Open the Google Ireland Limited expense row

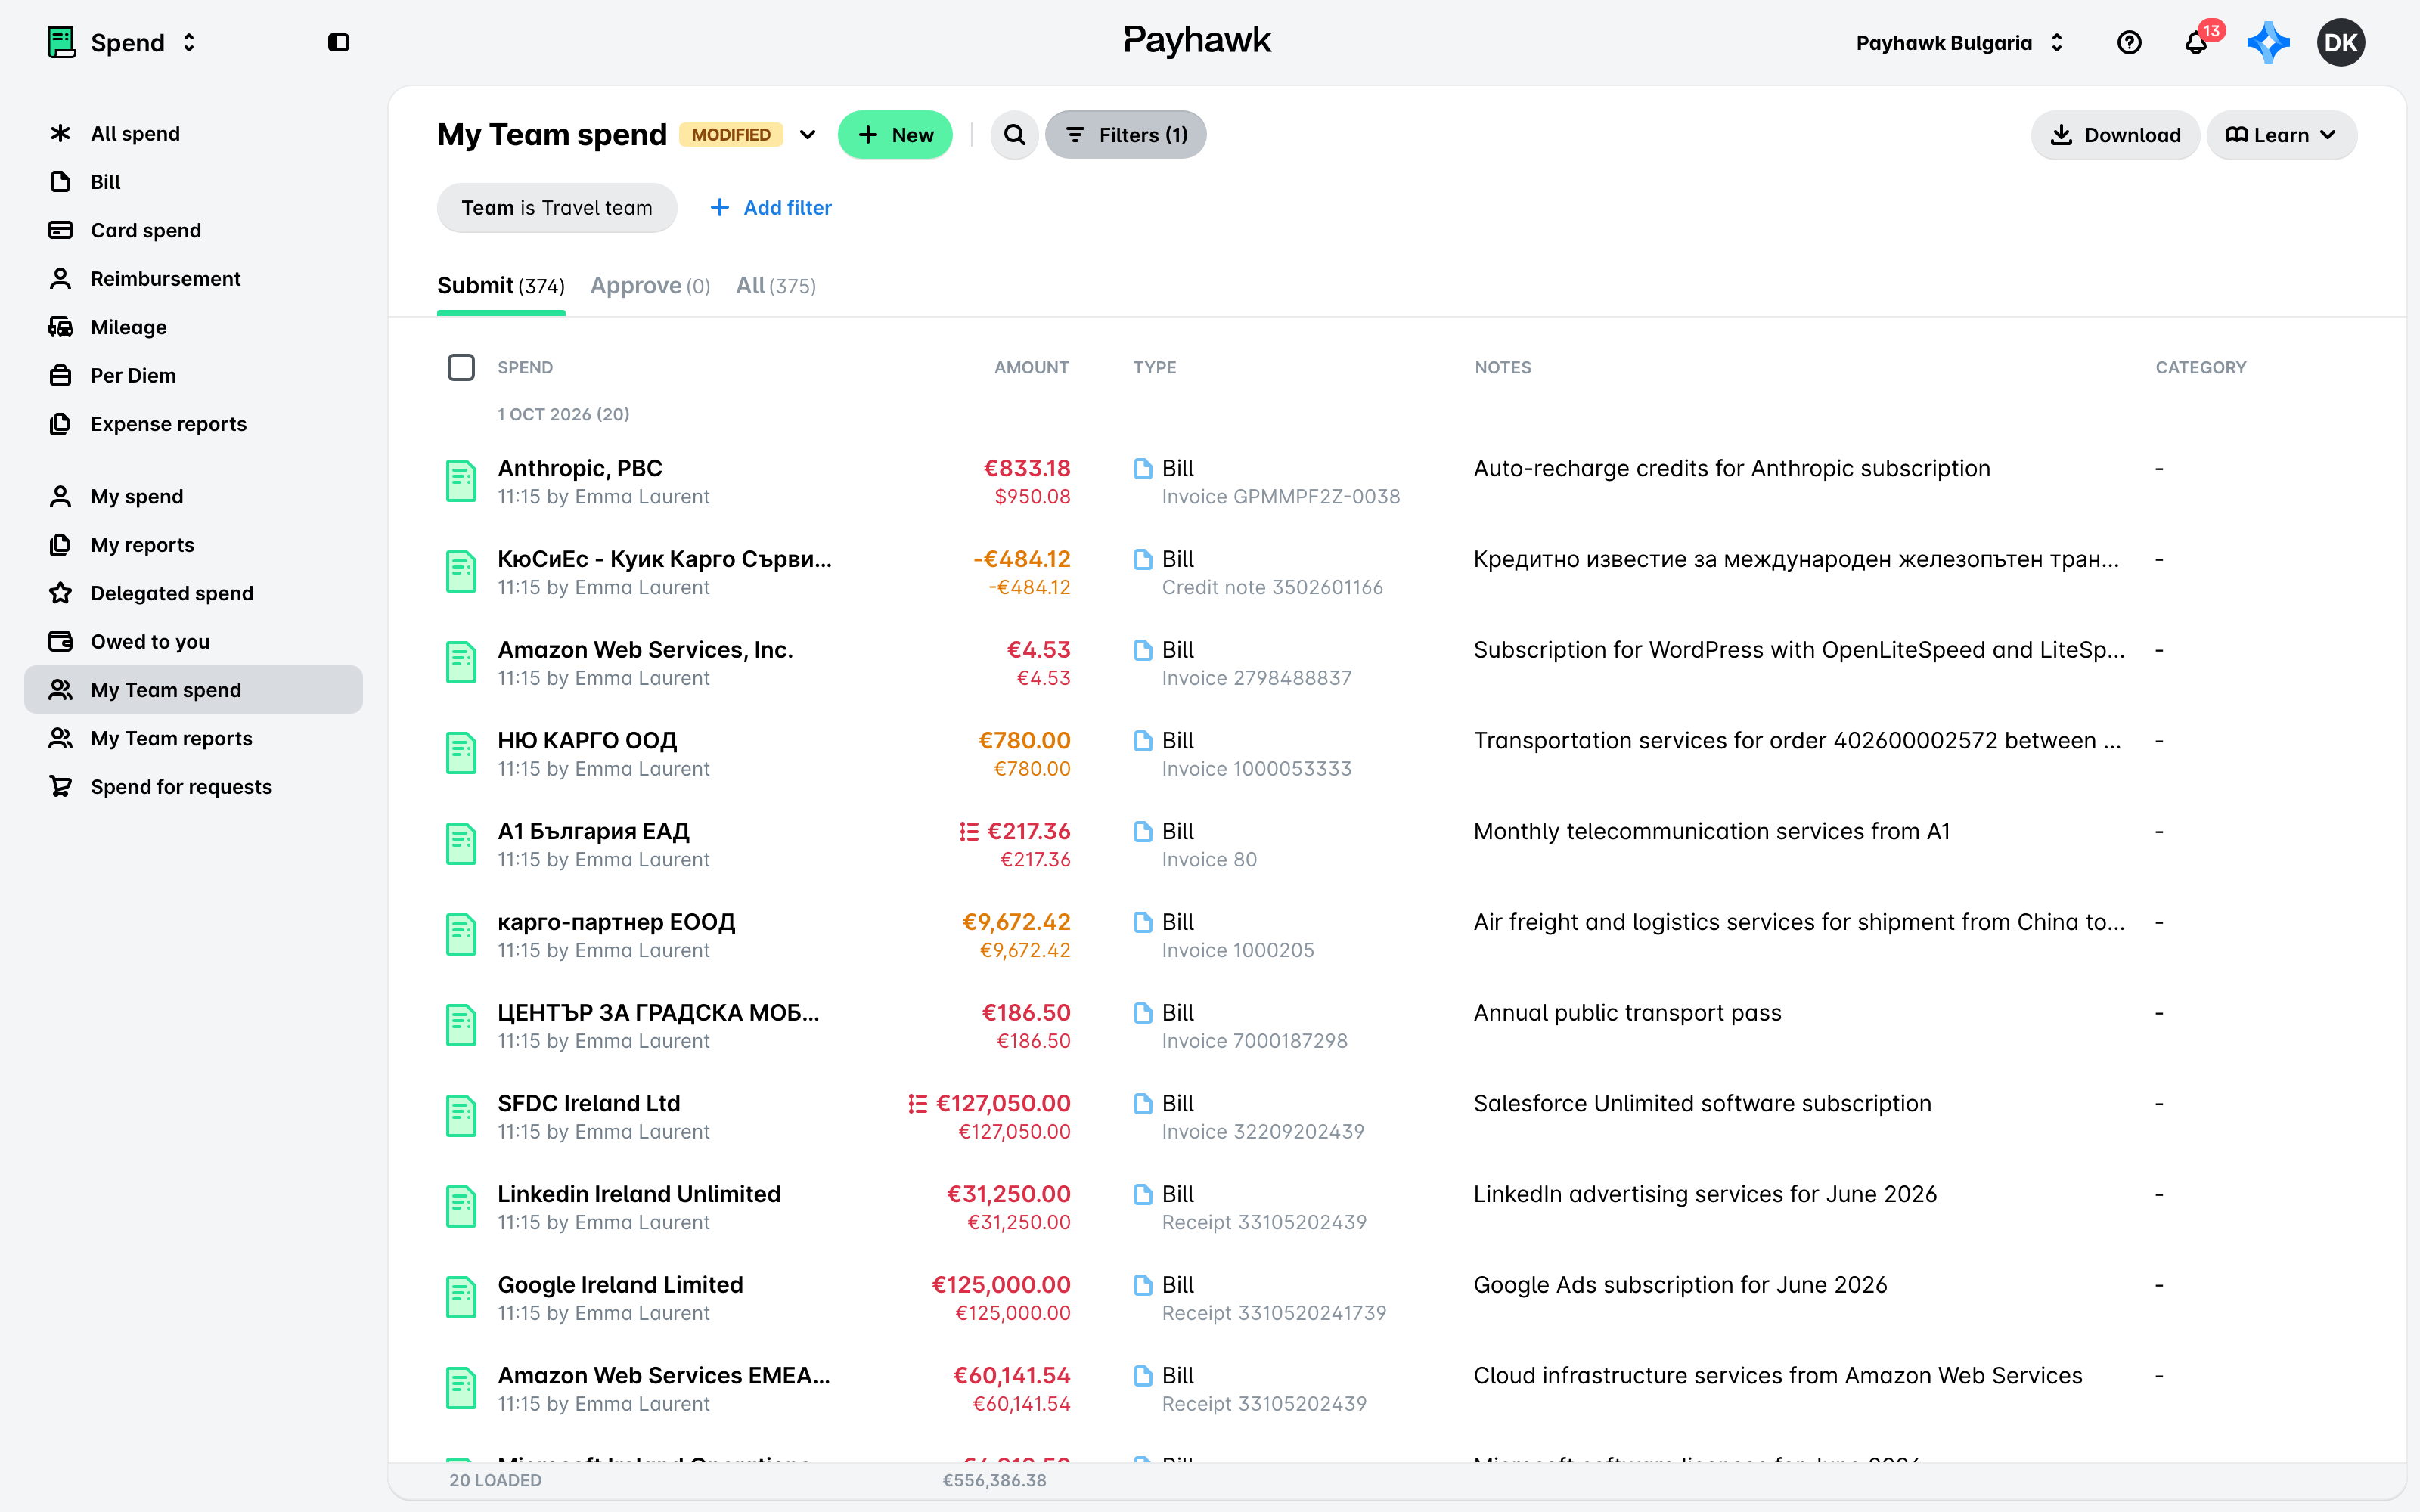coord(1396,1298)
